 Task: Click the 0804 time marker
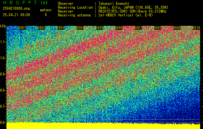click(80, 28)
